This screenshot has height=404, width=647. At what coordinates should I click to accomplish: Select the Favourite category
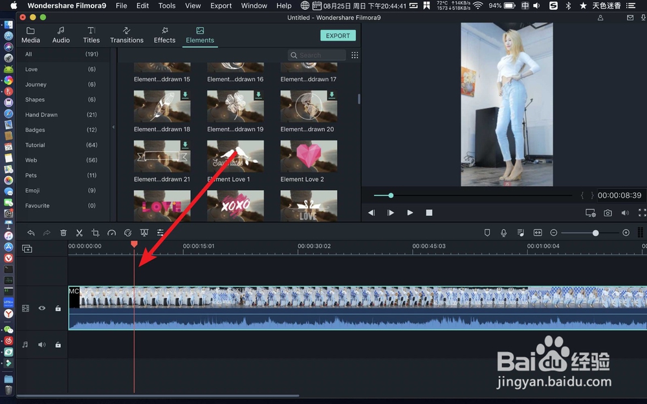coord(37,206)
